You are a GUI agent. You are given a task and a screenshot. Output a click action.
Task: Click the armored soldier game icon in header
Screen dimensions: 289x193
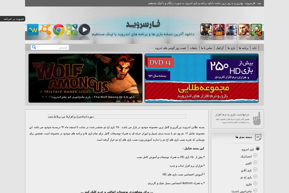pos(206,29)
